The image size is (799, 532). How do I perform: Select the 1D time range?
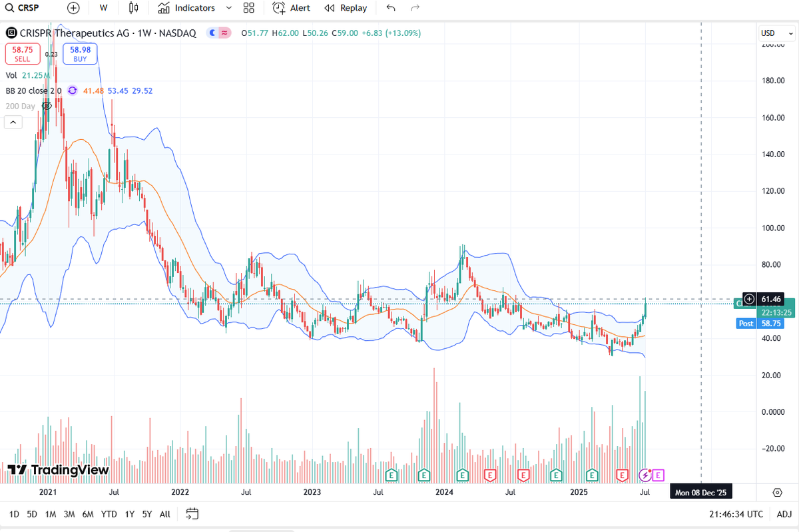tap(14, 514)
